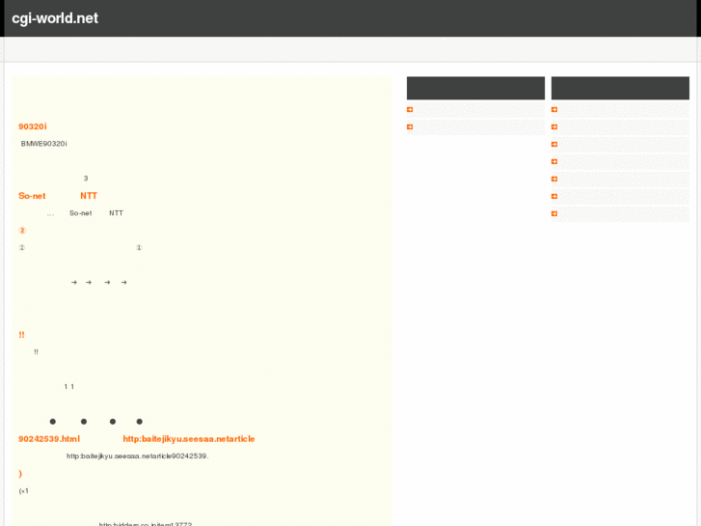Click first arrow icon in left sidebar list
The height and width of the screenshot is (526, 701).
(410, 110)
